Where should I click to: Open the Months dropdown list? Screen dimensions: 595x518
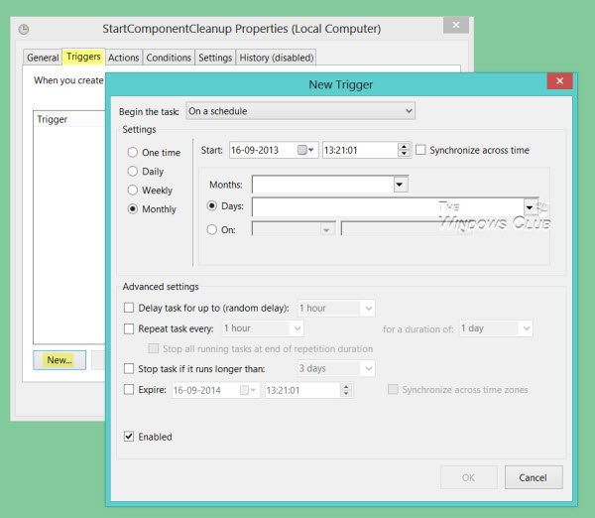[x=401, y=185]
